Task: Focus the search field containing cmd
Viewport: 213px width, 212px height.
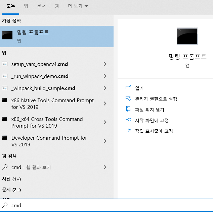Action: [106, 205]
